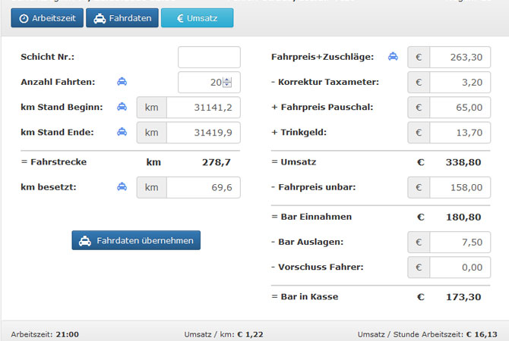Click the km besetzt input field
Screen dimensions: 509x341
coord(203,187)
